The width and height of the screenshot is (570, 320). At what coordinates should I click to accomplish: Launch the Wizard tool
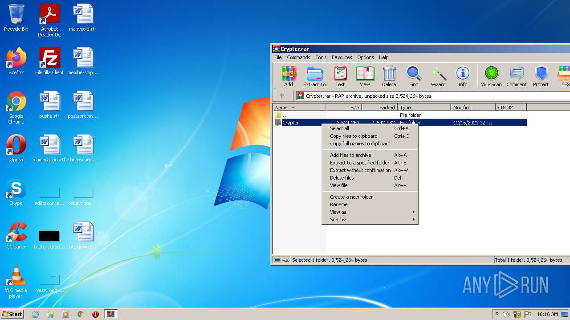coord(438,76)
